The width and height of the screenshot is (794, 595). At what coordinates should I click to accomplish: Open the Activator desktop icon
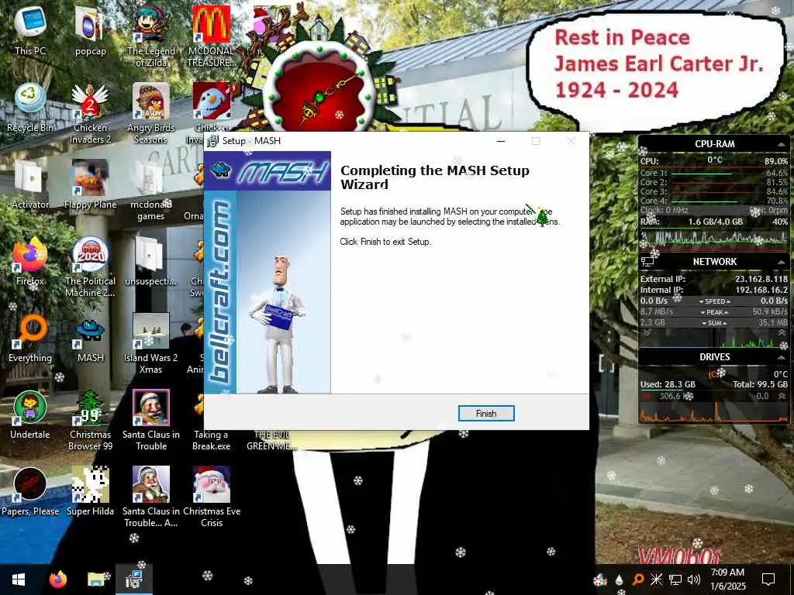[30, 184]
